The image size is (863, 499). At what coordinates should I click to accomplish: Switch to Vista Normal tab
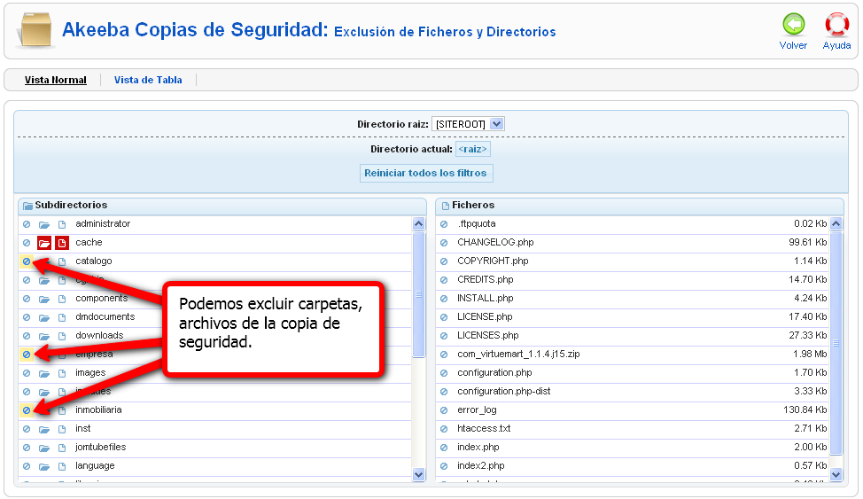tap(56, 80)
